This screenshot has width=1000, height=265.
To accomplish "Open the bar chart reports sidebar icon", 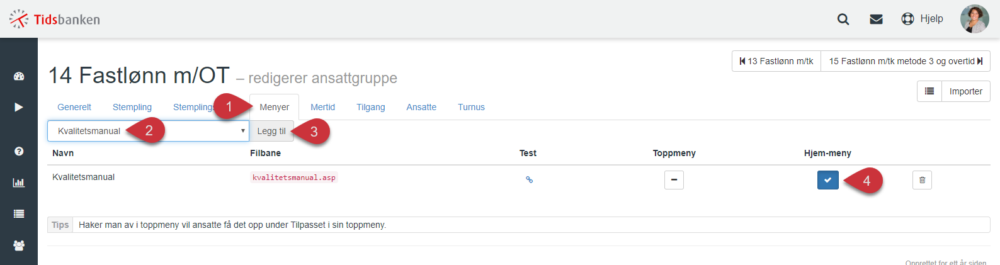I will coord(19,183).
